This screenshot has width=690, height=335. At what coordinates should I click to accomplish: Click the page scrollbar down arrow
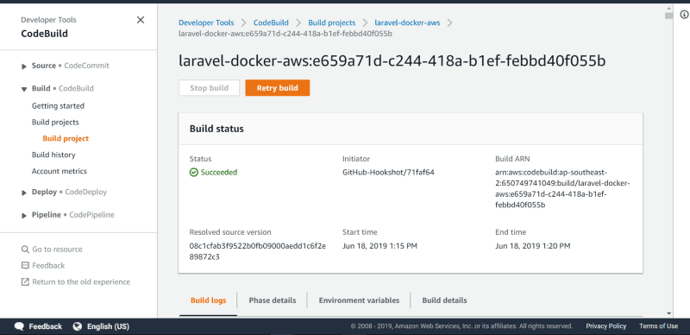pos(669,313)
